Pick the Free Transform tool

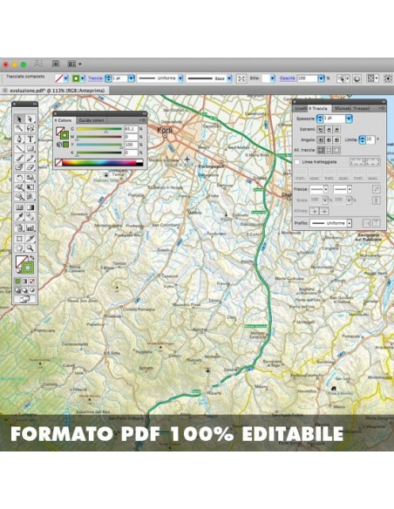[31, 187]
